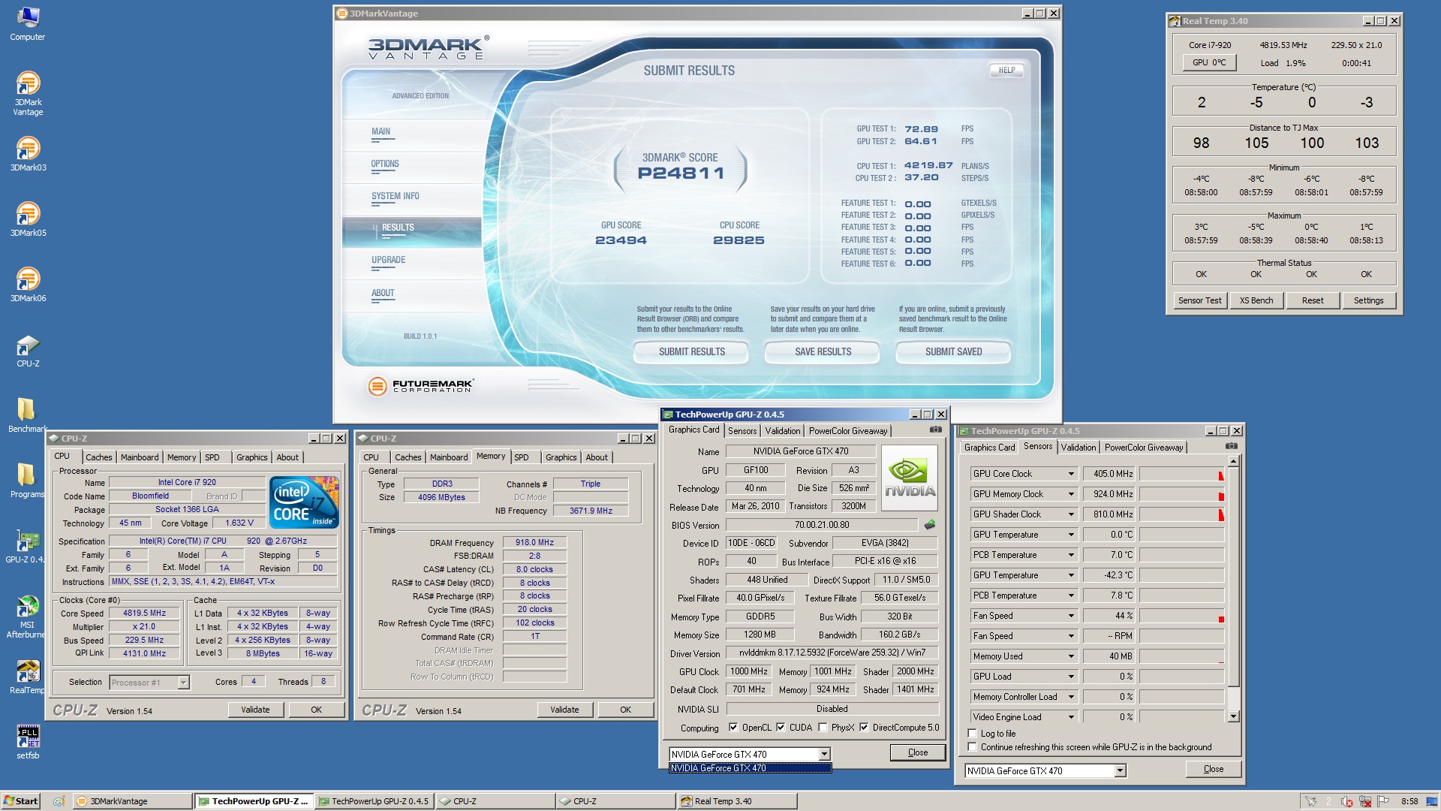
Task: Click the Futuremark Corporation logo
Action: [x=420, y=386]
